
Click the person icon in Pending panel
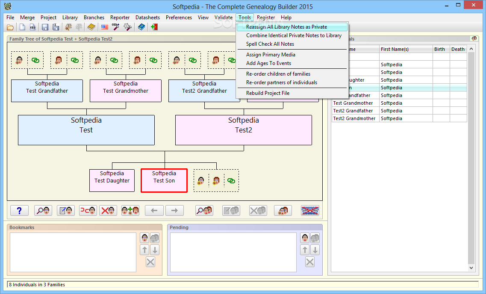[x=305, y=238]
